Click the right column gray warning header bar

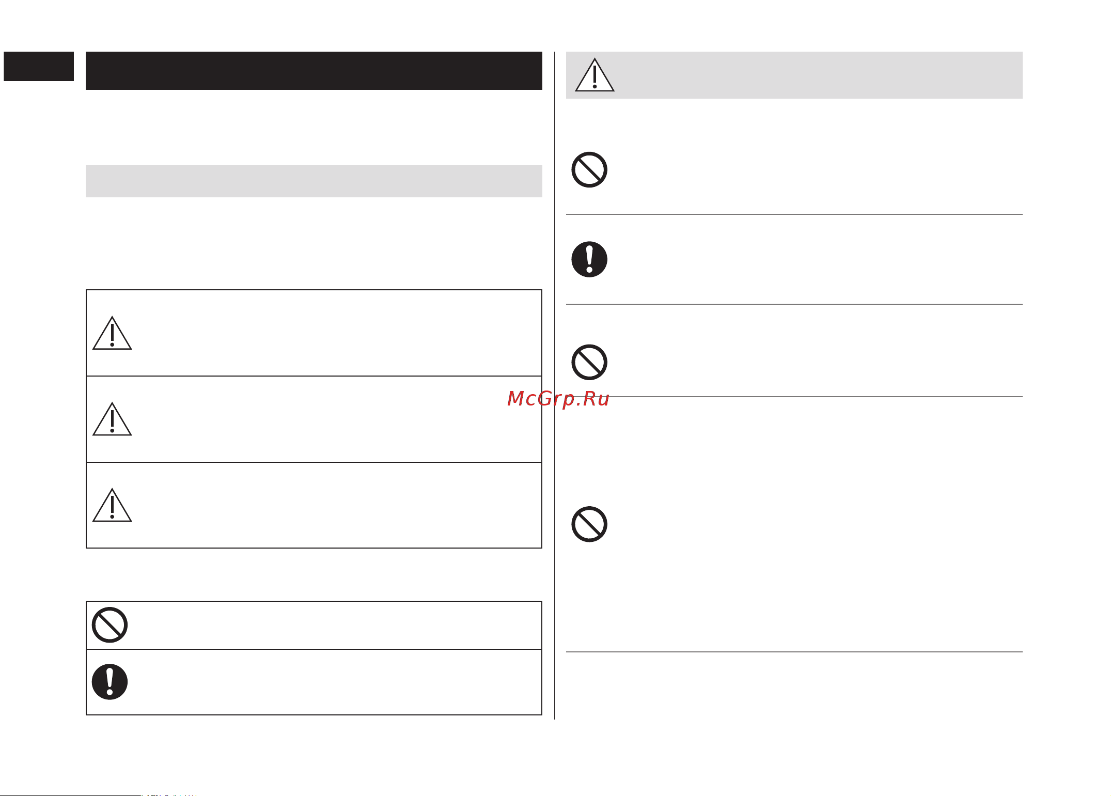[794, 75]
